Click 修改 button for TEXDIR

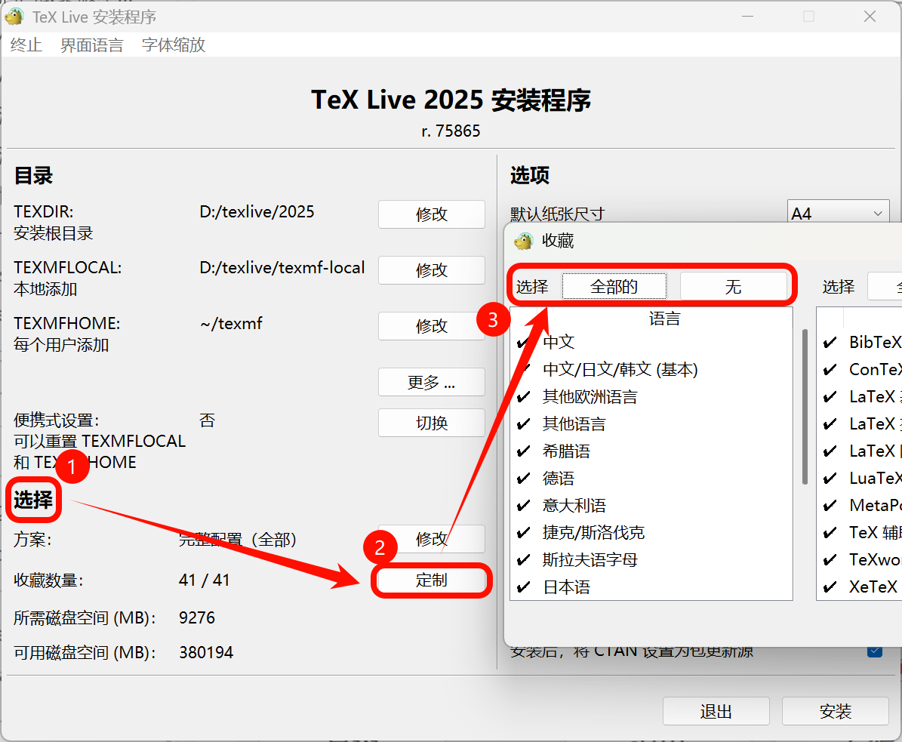click(x=431, y=214)
